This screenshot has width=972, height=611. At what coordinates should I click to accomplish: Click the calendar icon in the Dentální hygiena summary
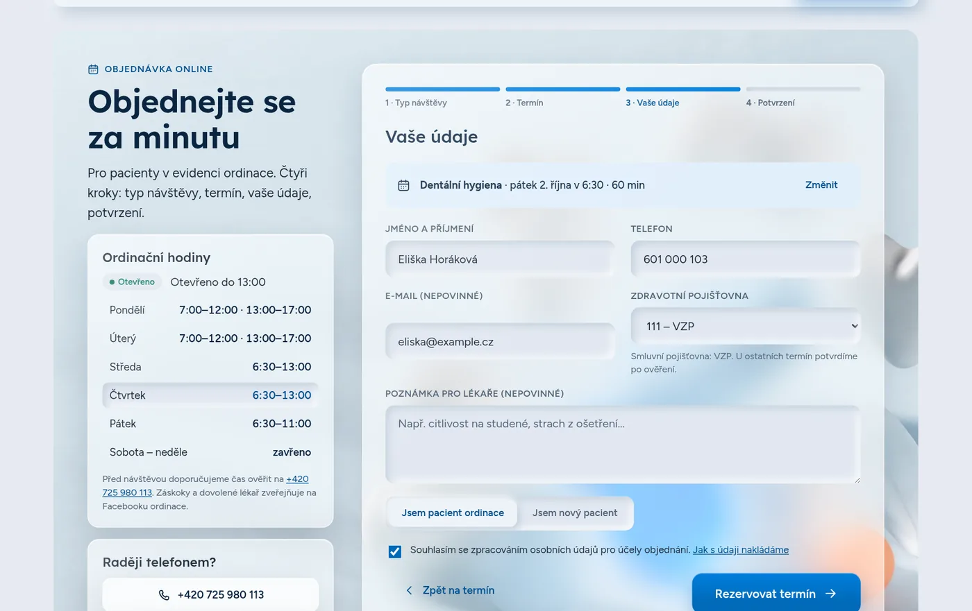(403, 185)
